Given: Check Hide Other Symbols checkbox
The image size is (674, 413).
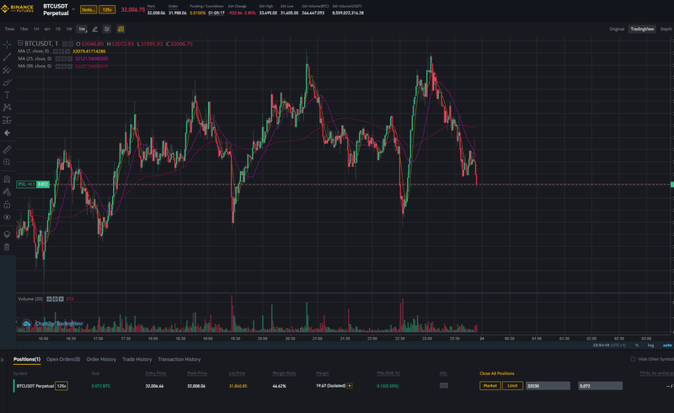Looking at the screenshot, I should [x=633, y=359].
